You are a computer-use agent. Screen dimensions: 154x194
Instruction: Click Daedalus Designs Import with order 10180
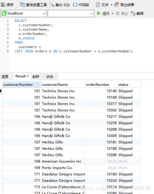[63, 174]
